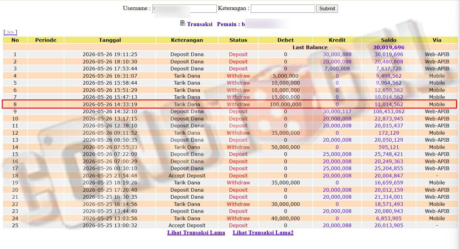Click kredit amount 30,000,117

coord(337,111)
